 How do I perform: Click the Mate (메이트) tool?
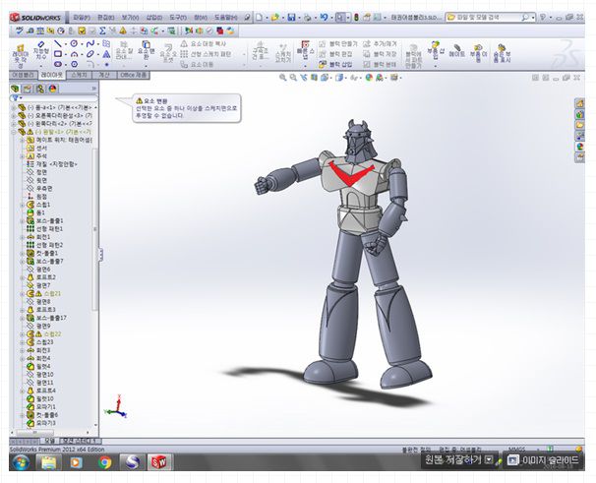click(x=457, y=51)
